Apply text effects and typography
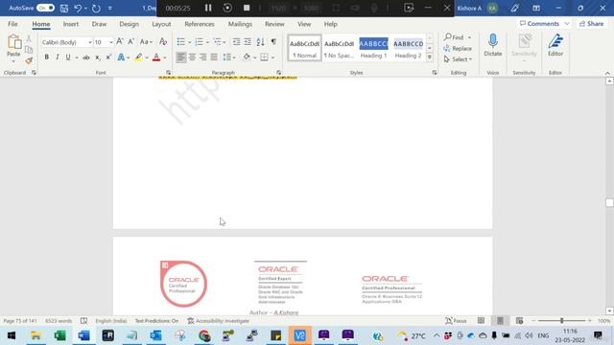The image size is (614, 345). (x=121, y=57)
